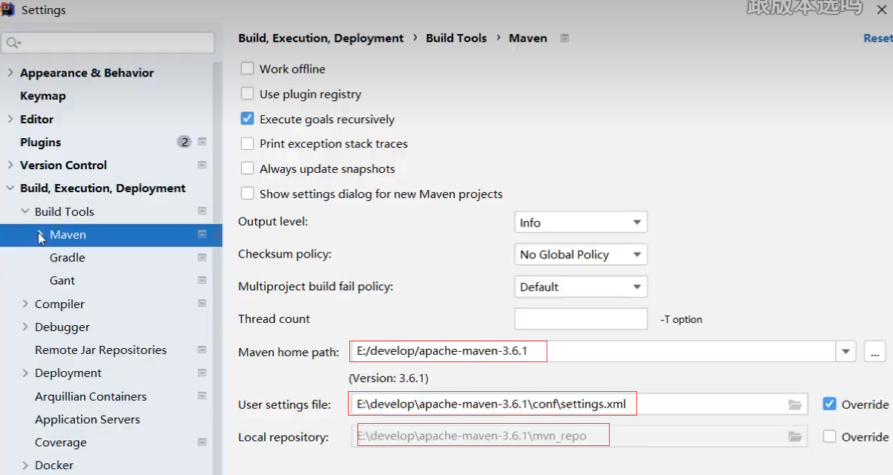The height and width of the screenshot is (475, 893).
Task: Click the IntelliJ logo in the title bar
Action: point(9,10)
